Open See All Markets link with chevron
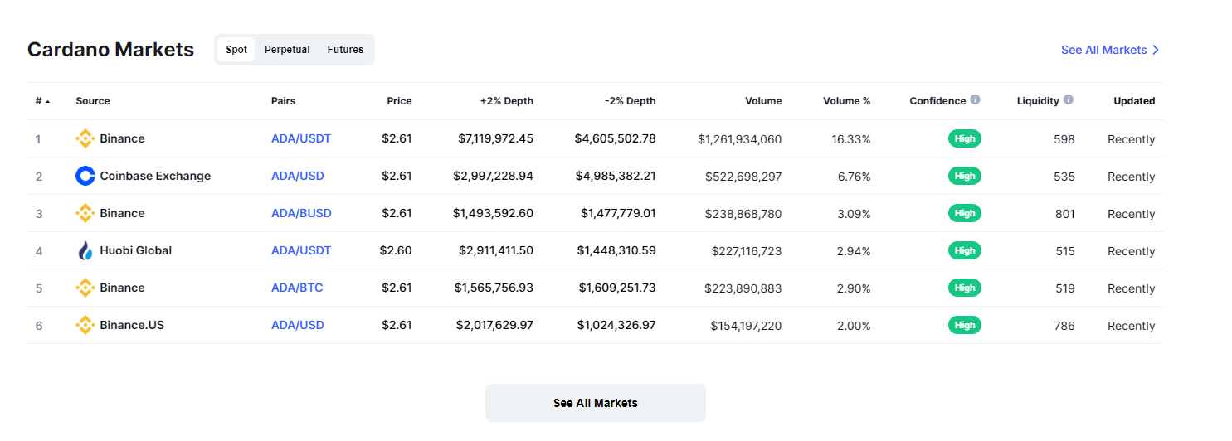This screenshot has width=1232, height=441. tap(1109, 50)
